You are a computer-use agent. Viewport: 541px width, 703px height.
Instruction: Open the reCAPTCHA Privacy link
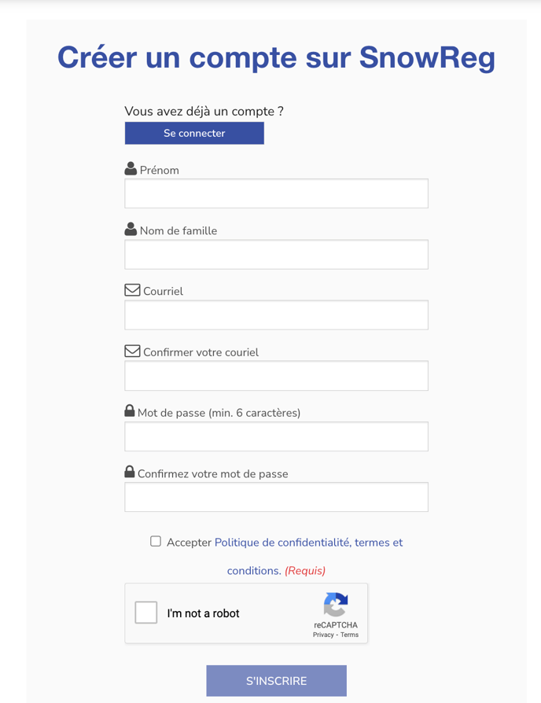323,635
